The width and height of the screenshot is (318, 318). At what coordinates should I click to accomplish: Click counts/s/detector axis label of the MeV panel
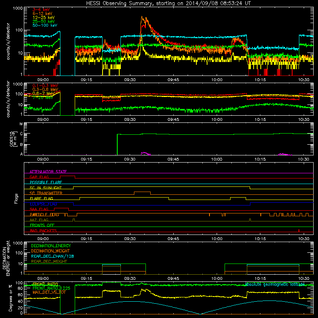coord(8,99)
